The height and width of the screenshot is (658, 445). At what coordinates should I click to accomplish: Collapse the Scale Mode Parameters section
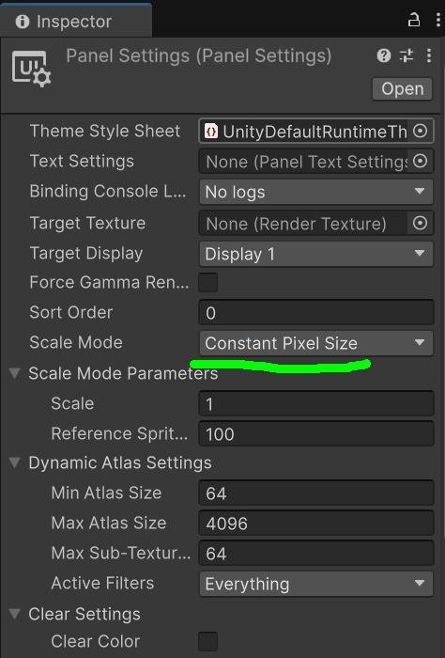tap(15, 373)
